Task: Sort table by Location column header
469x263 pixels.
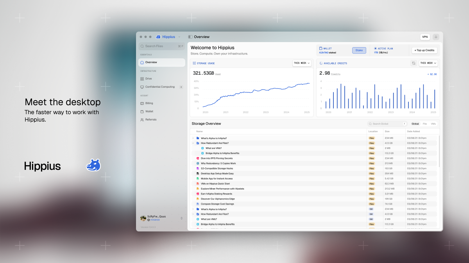Action: pyautogui.click(x=373, y=131)
